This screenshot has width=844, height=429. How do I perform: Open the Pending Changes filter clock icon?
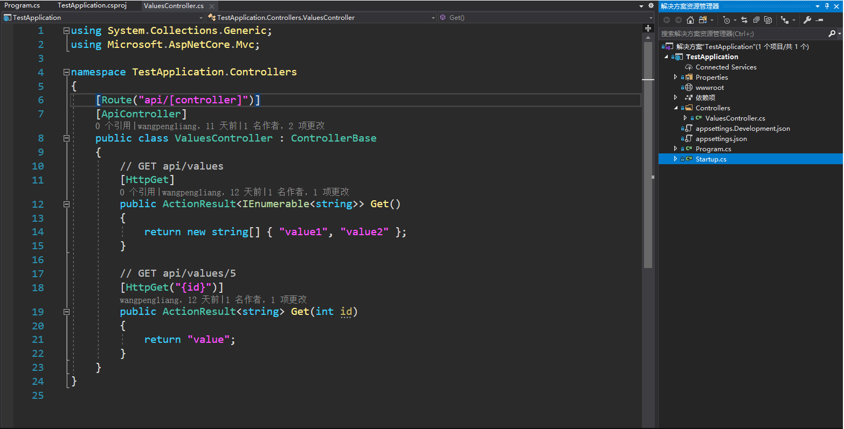point(727,20)
